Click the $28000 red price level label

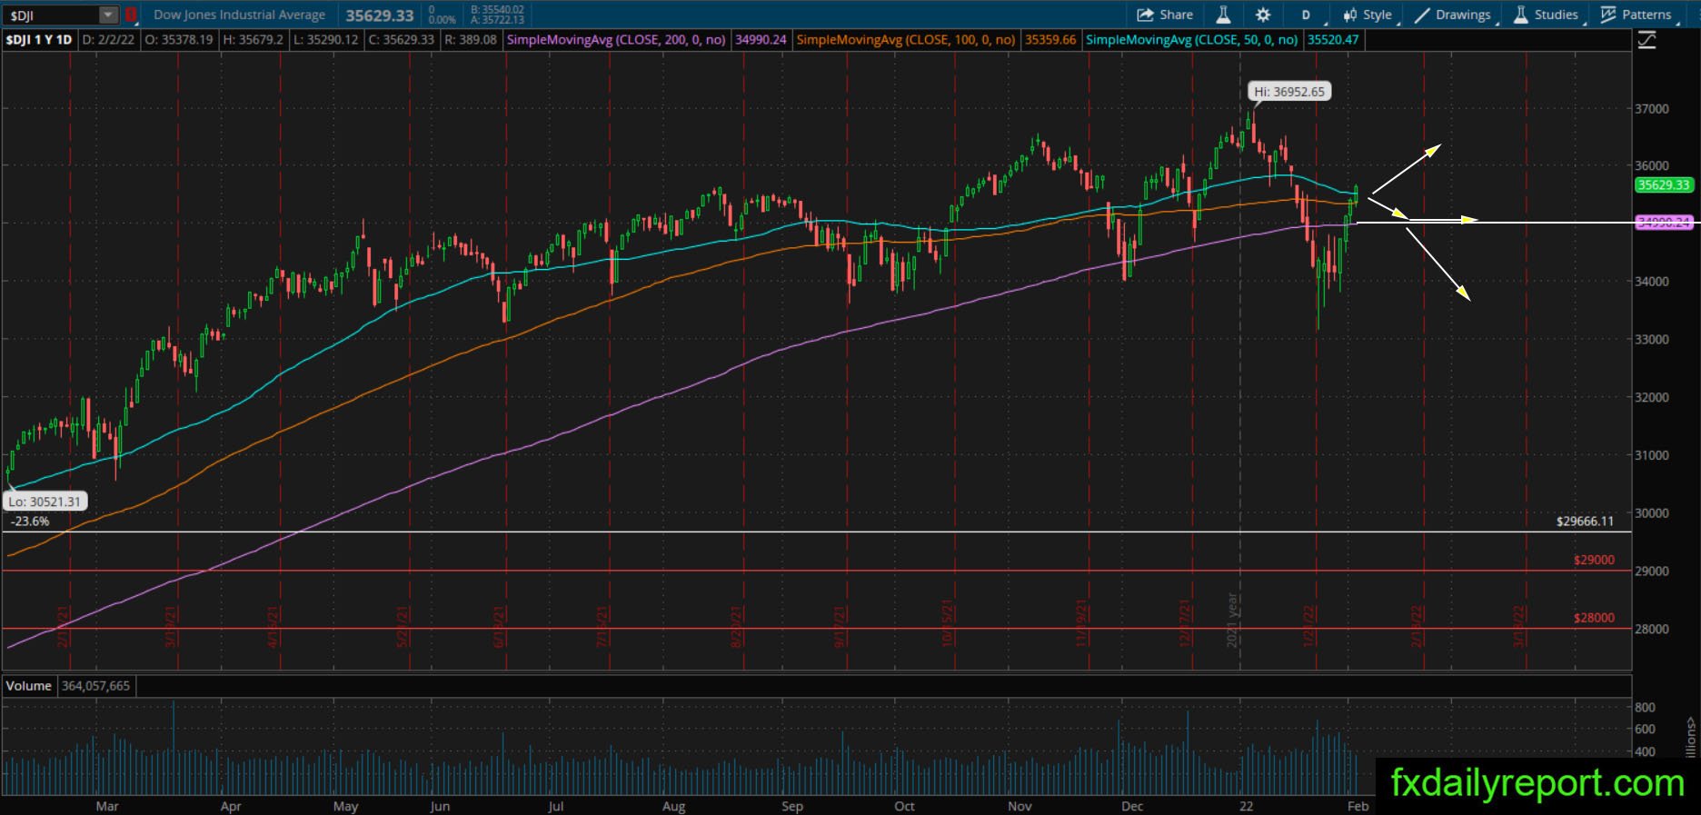coord(1594,618)
